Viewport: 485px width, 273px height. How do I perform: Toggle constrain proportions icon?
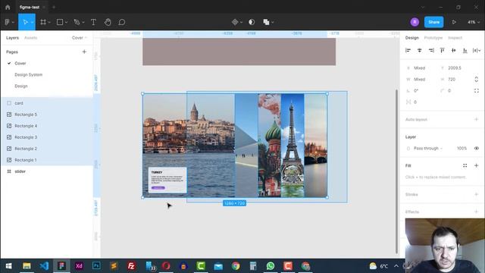click(x=477, y=79)
